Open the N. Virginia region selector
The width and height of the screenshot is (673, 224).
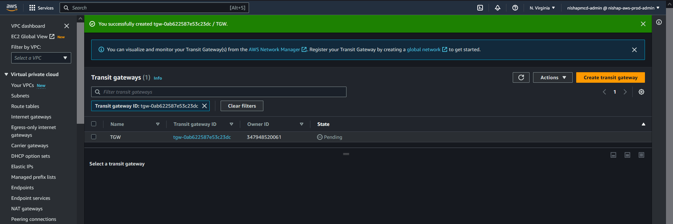point(542,8)
